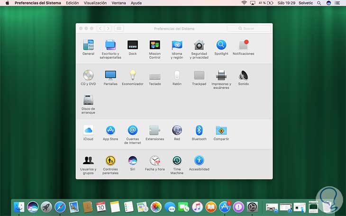
Task: Click the Wi-Fi status icon in menu bar
Action: pyautogui.click(x=244, y=3)
